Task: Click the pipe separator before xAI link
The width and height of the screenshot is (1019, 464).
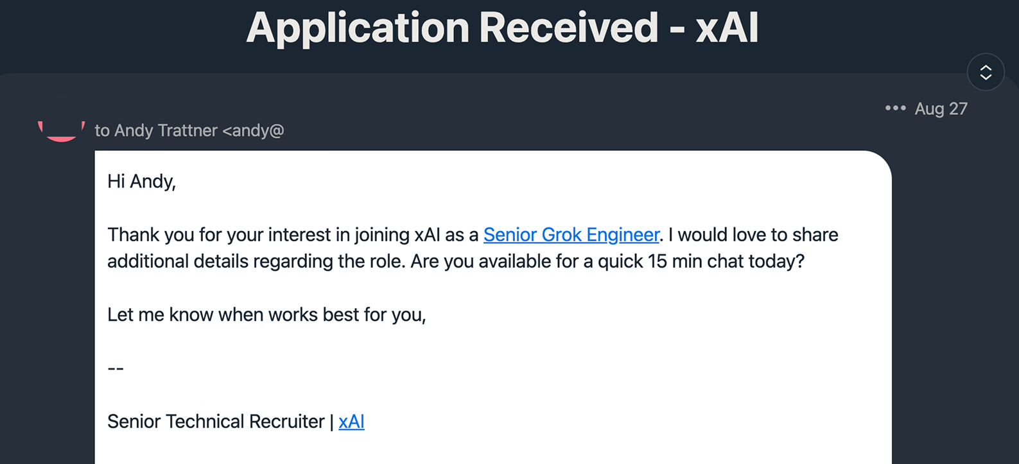Action: [x=331, y=422]
